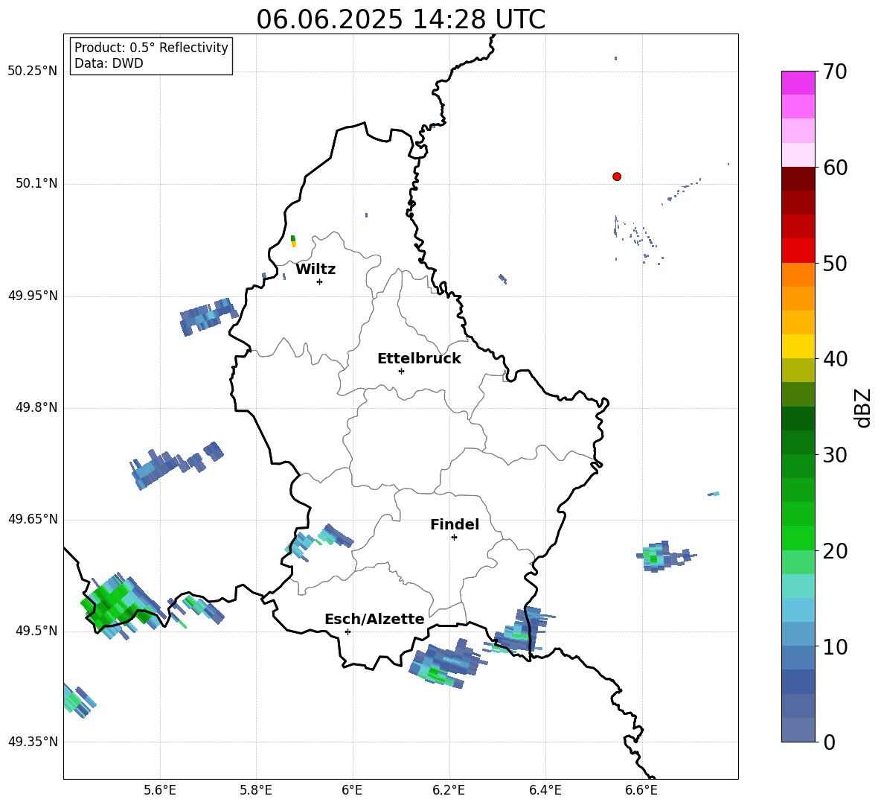The width and height of the screenshot is (881, 805).
Task: Click the Data: DWD text
Action: coord(109,63)
